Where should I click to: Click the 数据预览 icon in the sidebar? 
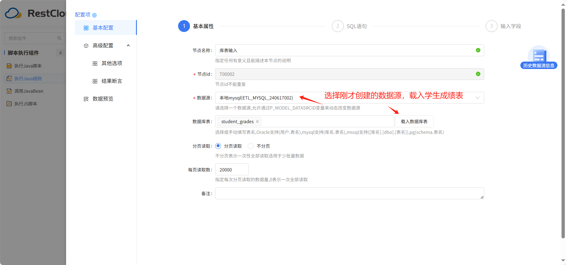point(86,99)
